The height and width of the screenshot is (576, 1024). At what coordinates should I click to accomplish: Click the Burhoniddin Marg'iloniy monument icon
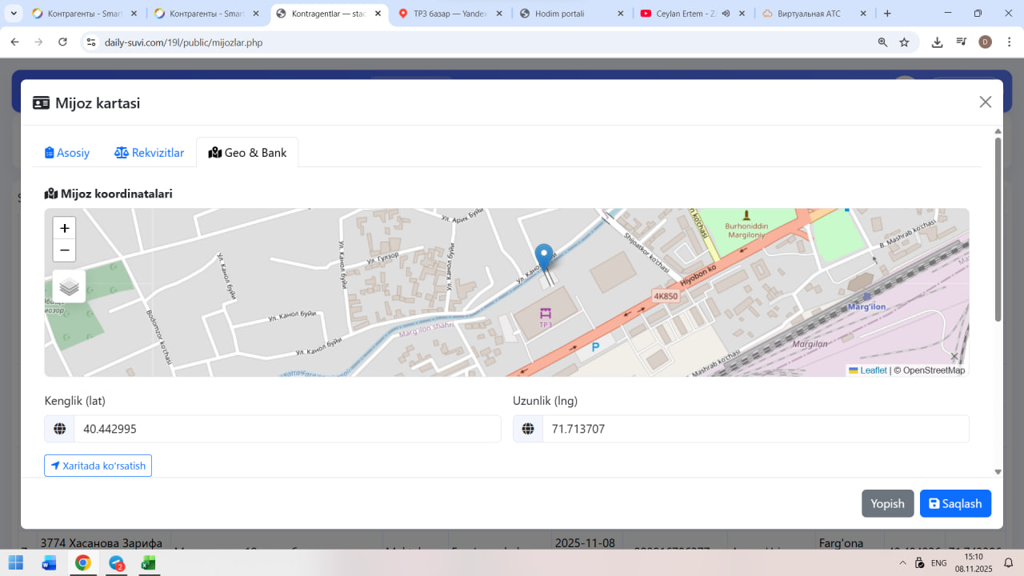pyautogui.click(x=746, y=214)
